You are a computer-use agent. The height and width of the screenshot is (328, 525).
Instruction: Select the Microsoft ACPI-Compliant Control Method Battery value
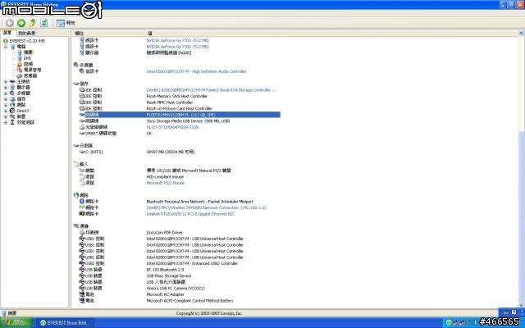point(189,301)
